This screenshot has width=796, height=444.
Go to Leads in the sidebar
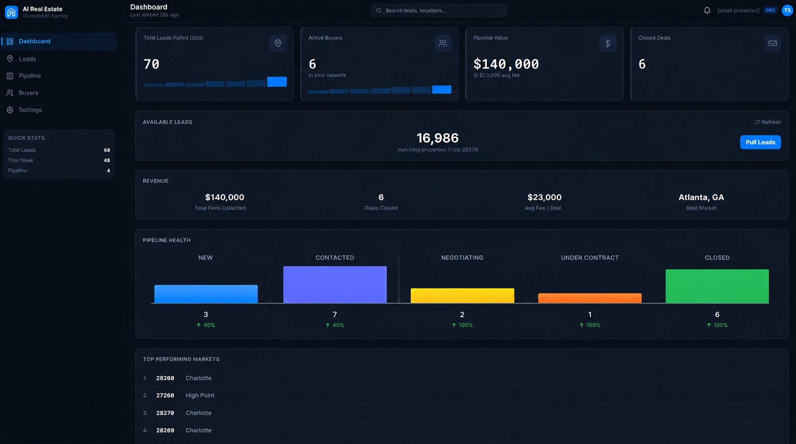coord(59,59)
